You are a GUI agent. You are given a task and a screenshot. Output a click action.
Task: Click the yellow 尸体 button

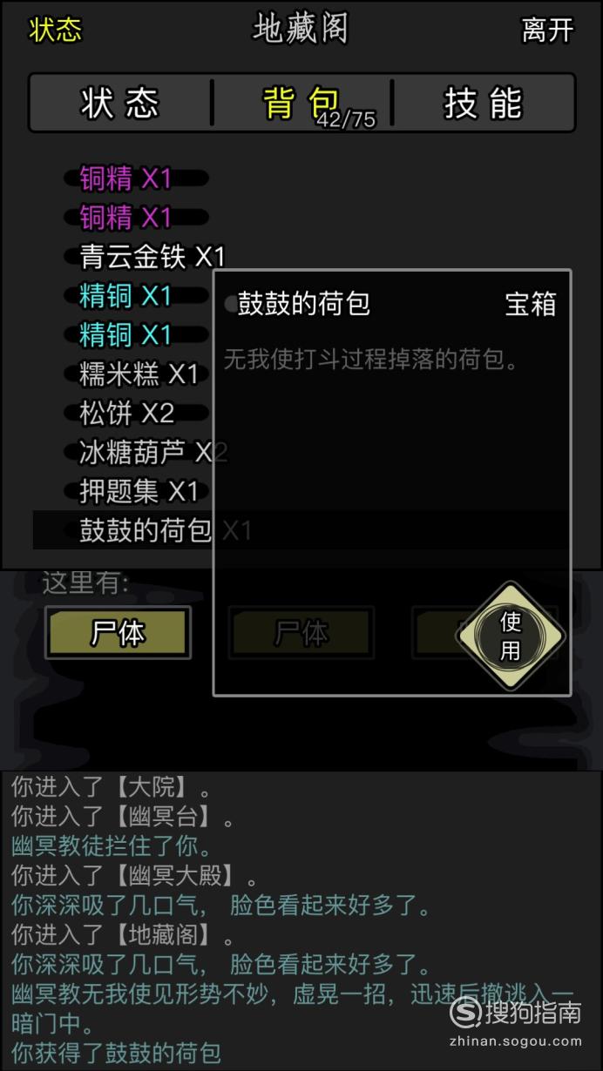click(118, 633)
